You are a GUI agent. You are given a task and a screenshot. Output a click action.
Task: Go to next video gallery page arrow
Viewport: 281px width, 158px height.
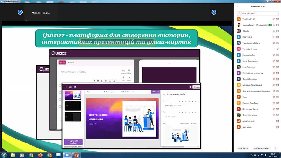(x=213, y=12)
